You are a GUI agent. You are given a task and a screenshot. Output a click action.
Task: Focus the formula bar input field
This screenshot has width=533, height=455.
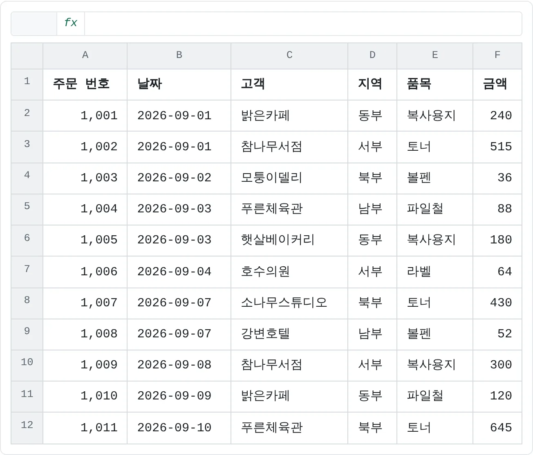pyautogui.click(x=303, y=24)
